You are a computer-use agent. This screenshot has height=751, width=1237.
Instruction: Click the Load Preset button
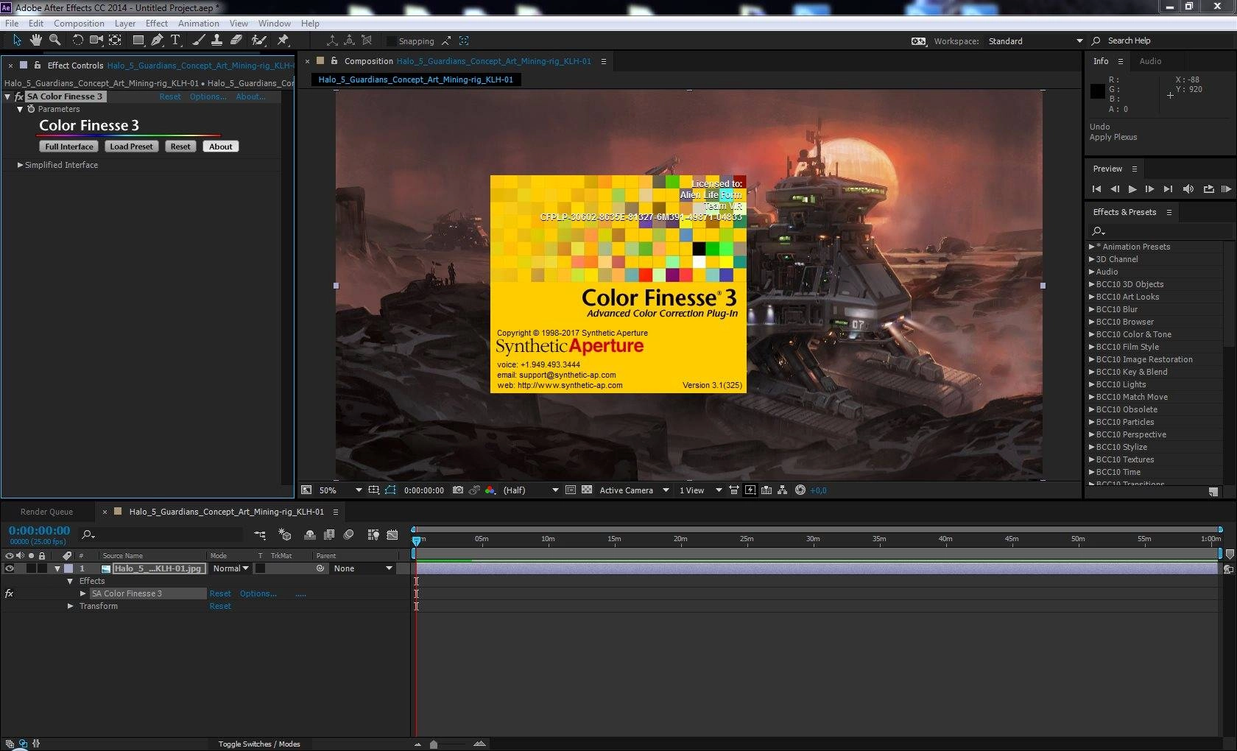coord(131,147)
